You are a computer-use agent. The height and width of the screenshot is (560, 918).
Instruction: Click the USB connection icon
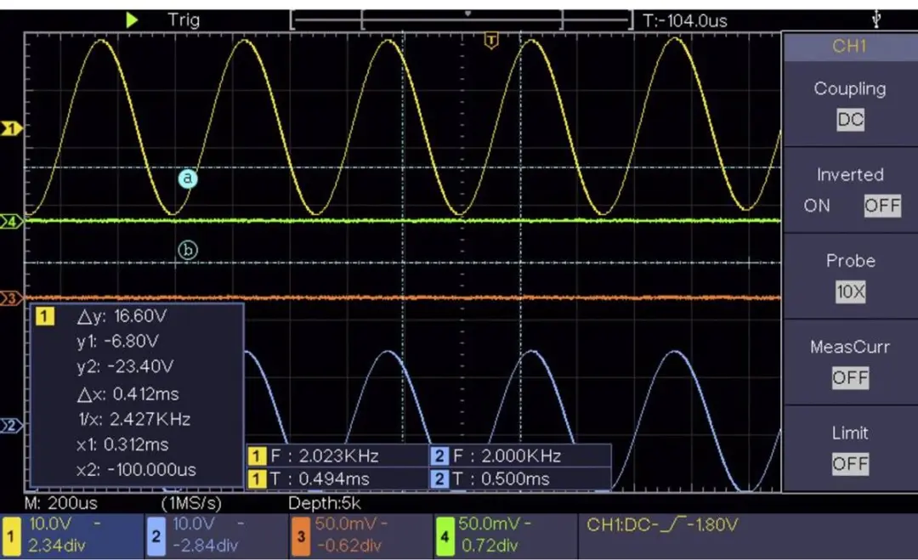pos(875,20)
